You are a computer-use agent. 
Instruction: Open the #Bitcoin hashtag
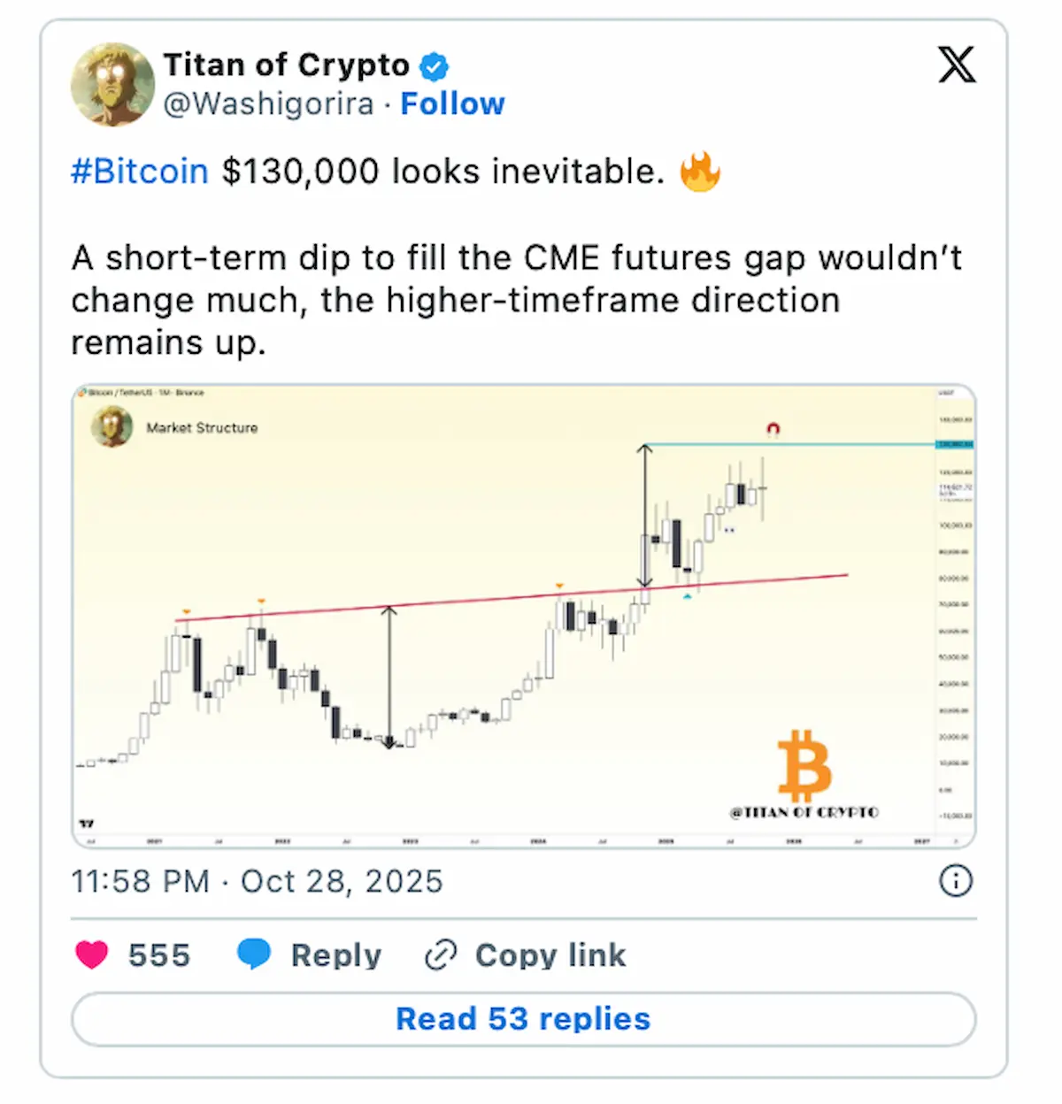click(140, 171)
